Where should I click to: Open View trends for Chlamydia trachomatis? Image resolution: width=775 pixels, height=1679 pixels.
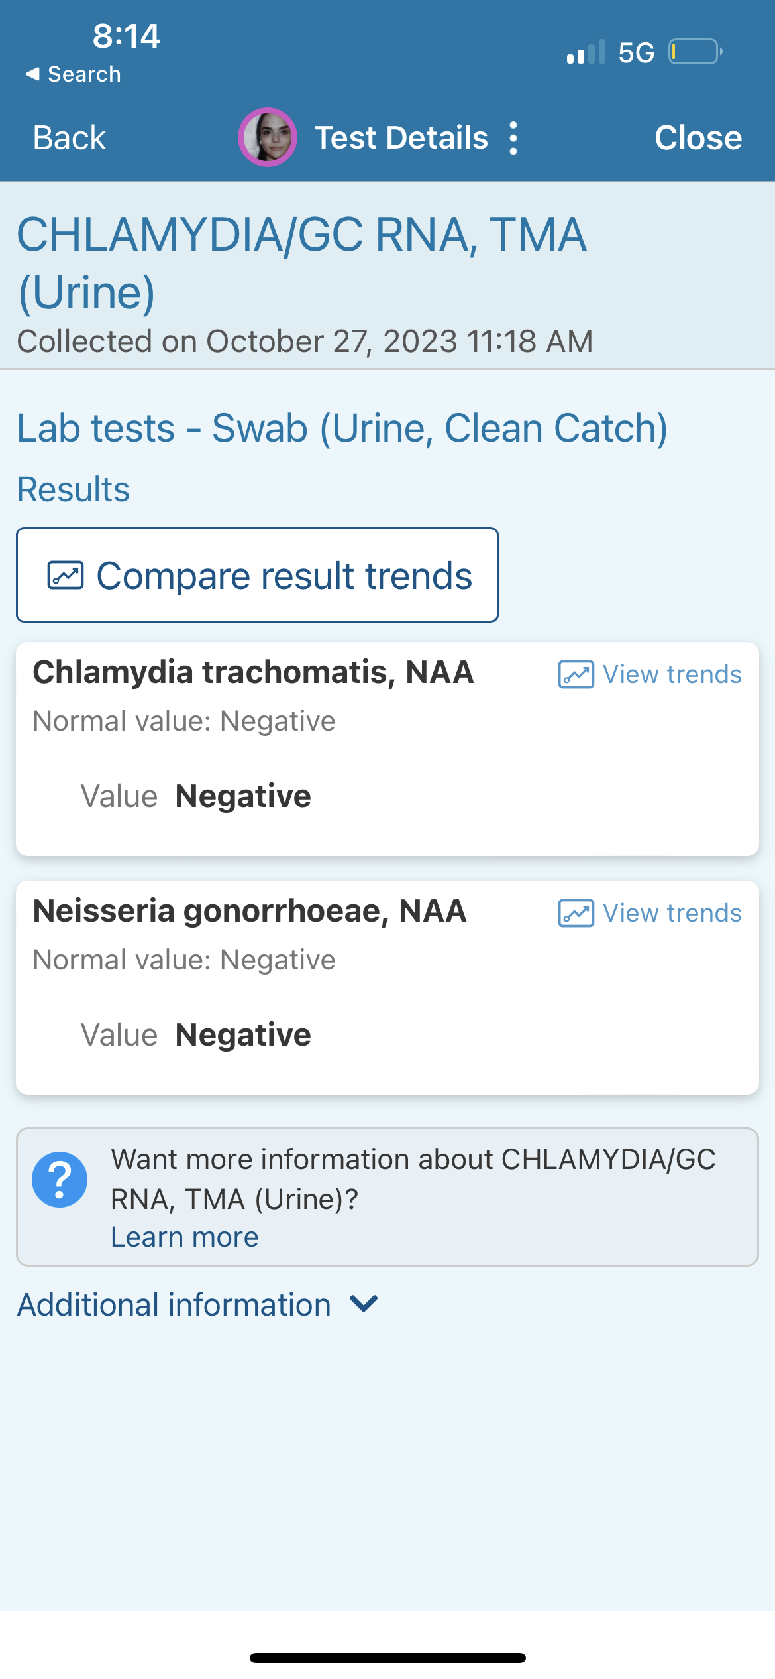click(x=672, y=675)
